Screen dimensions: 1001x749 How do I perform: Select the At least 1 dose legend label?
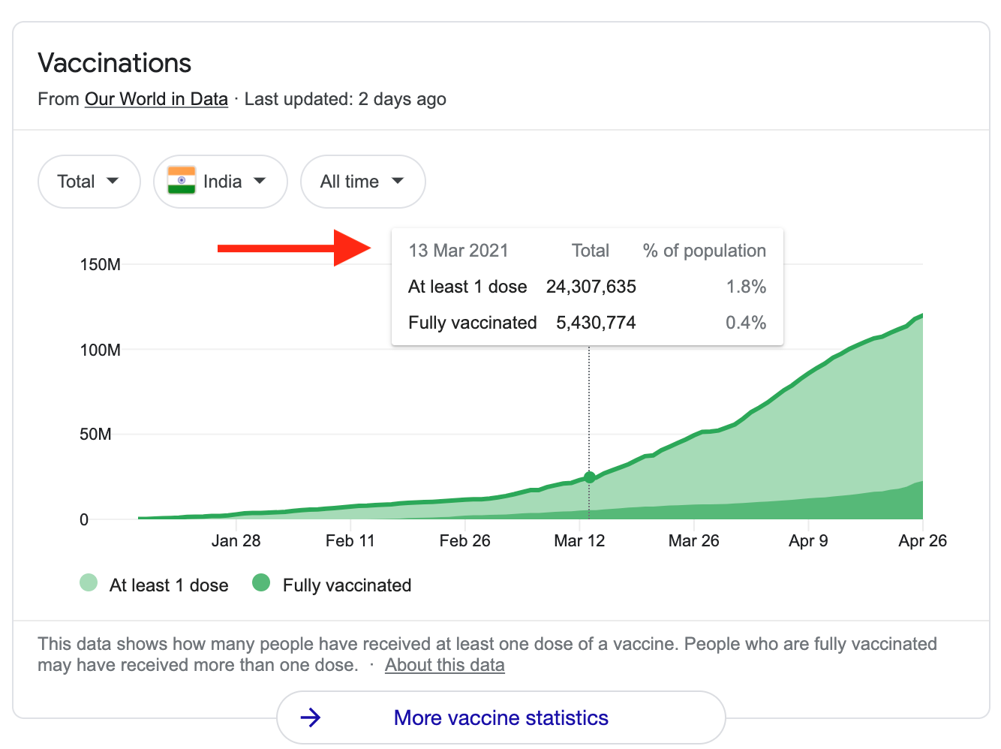169,585
